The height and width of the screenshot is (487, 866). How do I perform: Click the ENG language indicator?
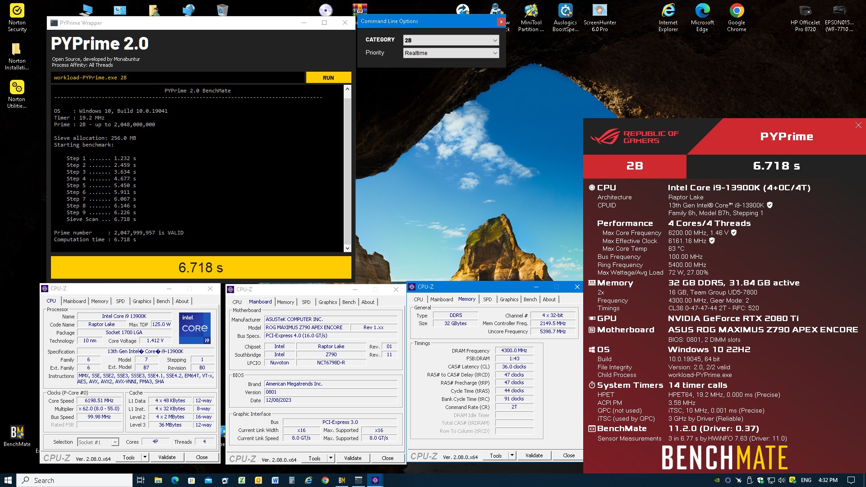coord(806,480)
